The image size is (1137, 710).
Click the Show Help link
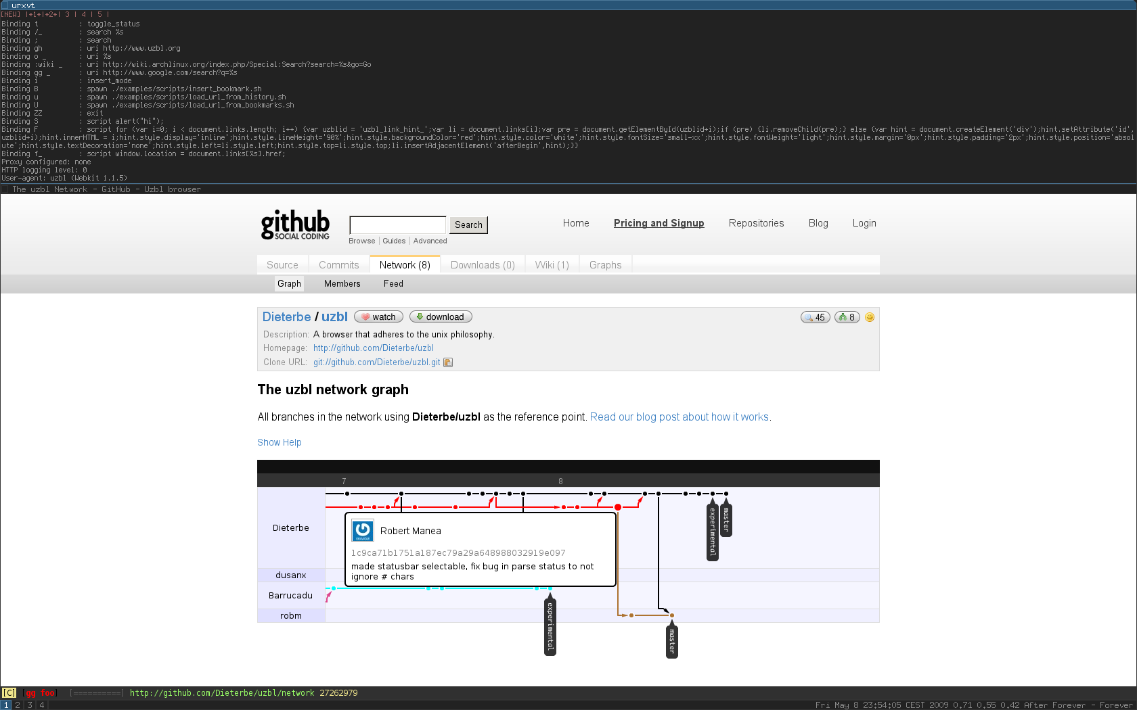(x=280, y=443)
